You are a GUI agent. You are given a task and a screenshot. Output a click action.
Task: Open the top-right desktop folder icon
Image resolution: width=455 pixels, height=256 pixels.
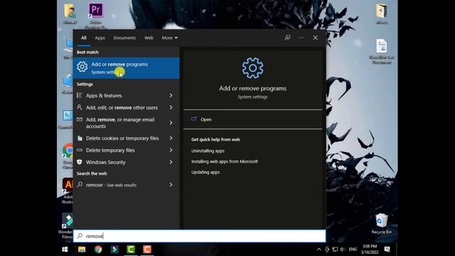click(381, 14)
